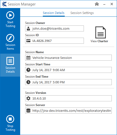Image resolution: width=117 pixels, height=135 pixels.
Task: Click the View Charter label
Action: [99, 41]
